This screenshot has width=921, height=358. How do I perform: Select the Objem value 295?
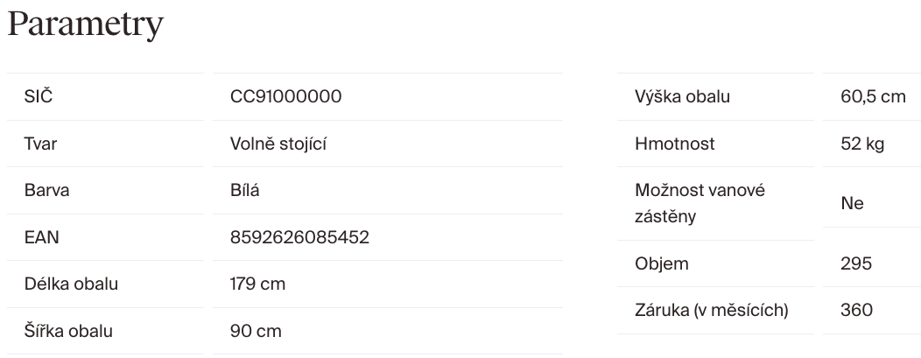click(856, 263)
